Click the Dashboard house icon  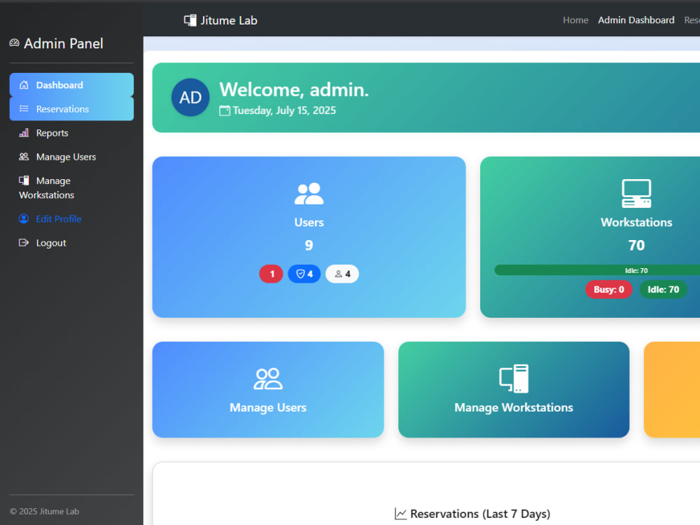24,85
